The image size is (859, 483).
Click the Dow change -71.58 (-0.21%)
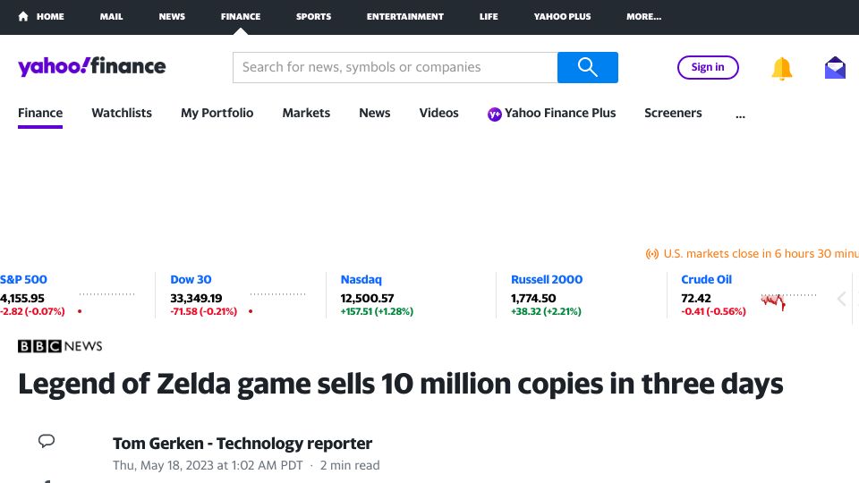point(204,311)
